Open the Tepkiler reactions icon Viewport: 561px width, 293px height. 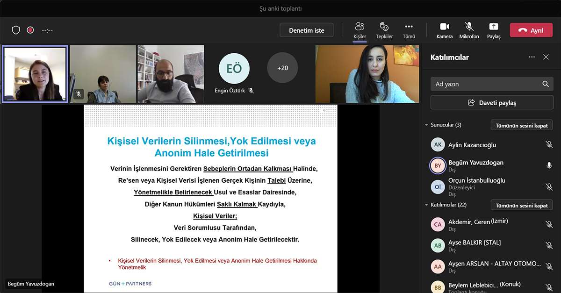click(x=384, y=29)
